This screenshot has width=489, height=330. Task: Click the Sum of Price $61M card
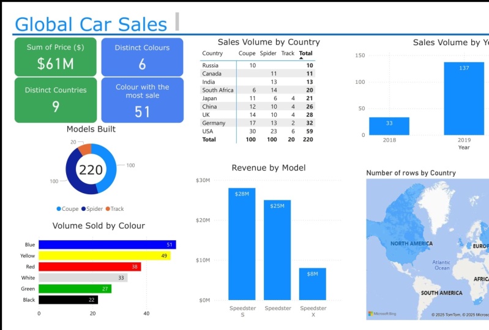56,57
